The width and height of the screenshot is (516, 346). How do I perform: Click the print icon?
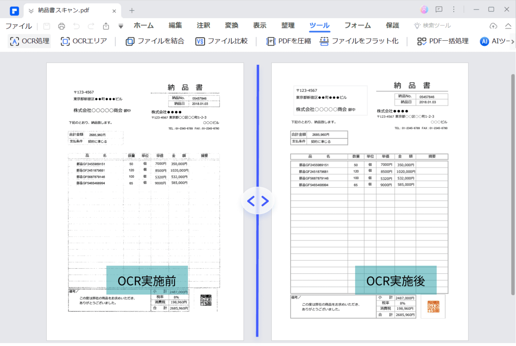click(61, 26)
